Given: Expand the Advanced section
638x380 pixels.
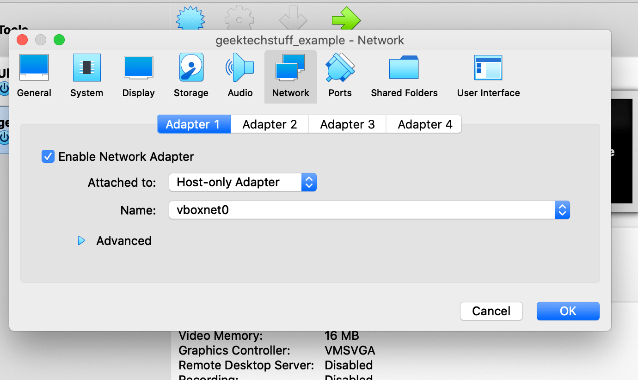Looking at the screenshot, I should pyautogui.click(x=81, y=240).
